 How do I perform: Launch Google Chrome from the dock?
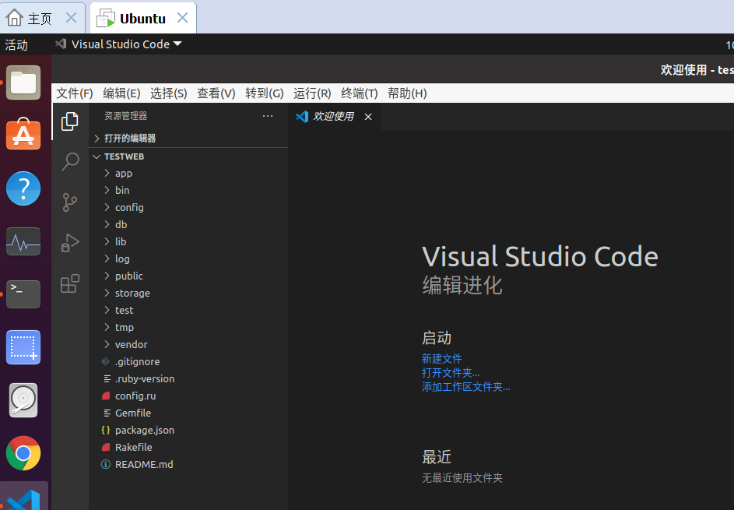point(23,453)
